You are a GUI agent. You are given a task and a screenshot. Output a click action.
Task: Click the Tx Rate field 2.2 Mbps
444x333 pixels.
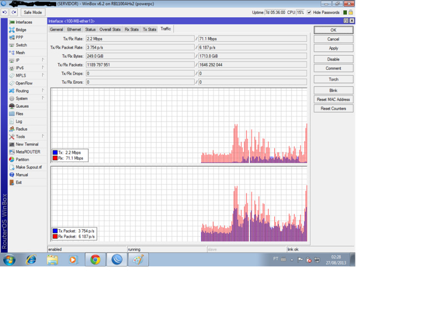(x=140, y=39)
